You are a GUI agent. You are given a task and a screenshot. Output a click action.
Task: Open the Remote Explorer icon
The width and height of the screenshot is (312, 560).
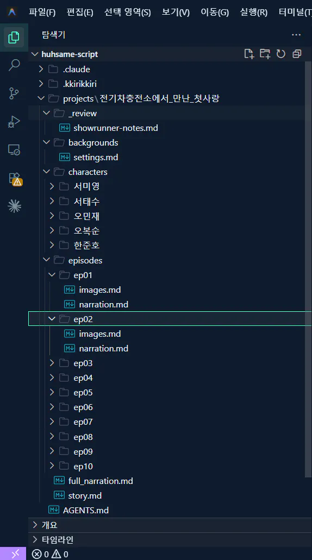(14, 150)
